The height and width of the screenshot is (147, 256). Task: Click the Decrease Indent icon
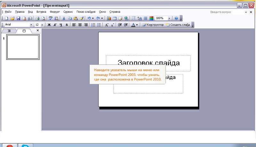[120, 25]
